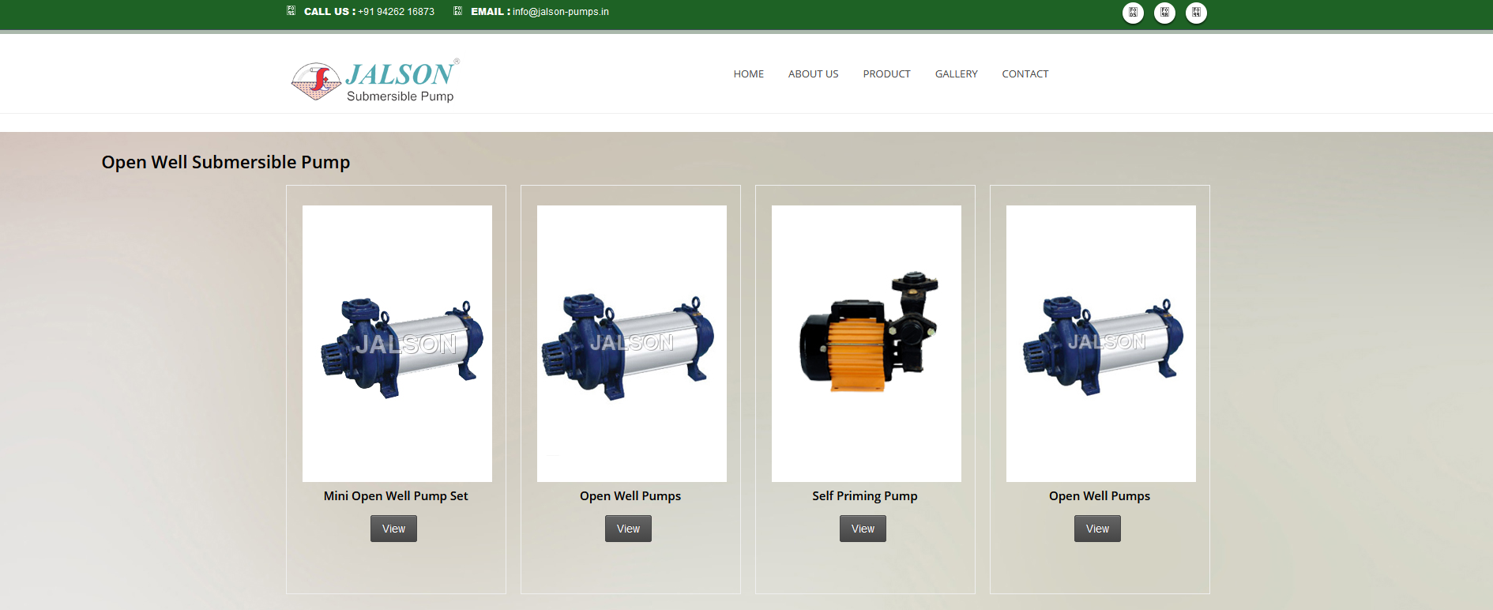This screenshot has width=1493, height=610.
Task: Click the Self Priming Pump title
Action: [865, 496]
